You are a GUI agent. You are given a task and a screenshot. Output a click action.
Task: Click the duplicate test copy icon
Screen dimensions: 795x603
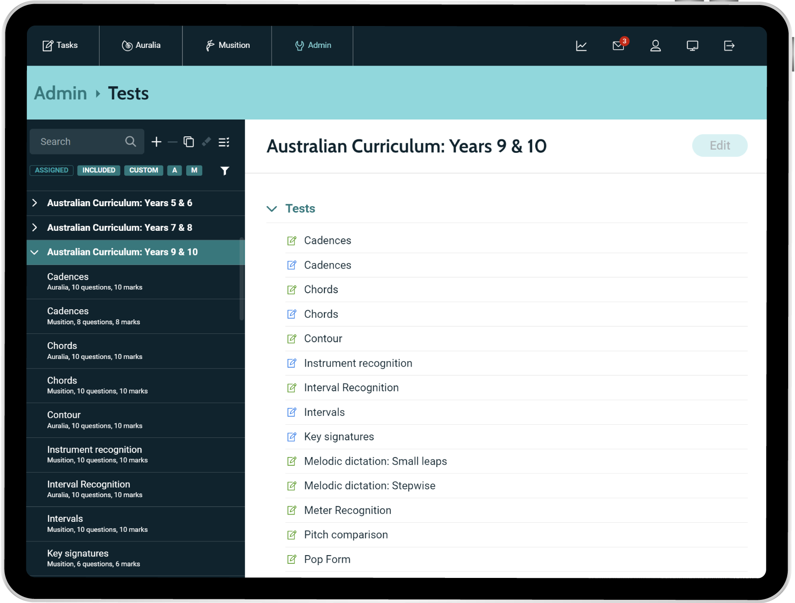coord(188,142)
